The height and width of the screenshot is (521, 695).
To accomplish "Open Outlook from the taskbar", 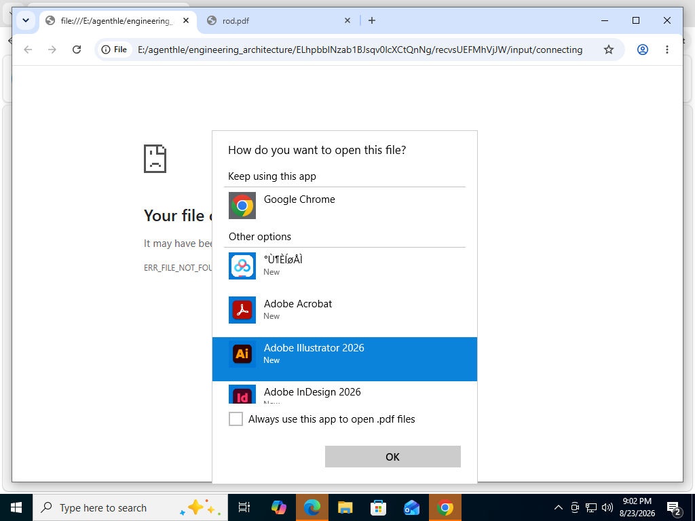I will [x=412, y=507].
